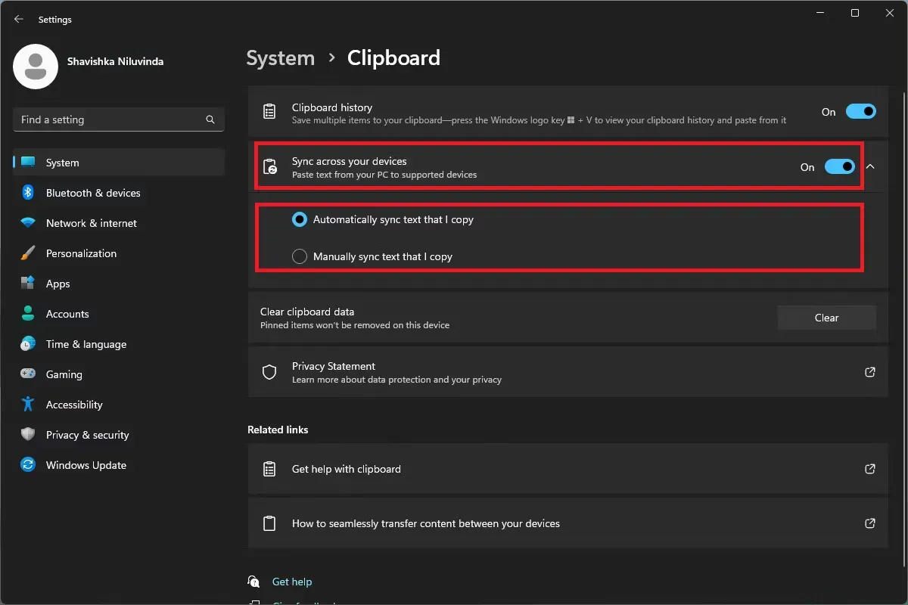The image size is (908, 605).
Task: Click the Clear clipboard data button
Action: click(x=826, y=318)
